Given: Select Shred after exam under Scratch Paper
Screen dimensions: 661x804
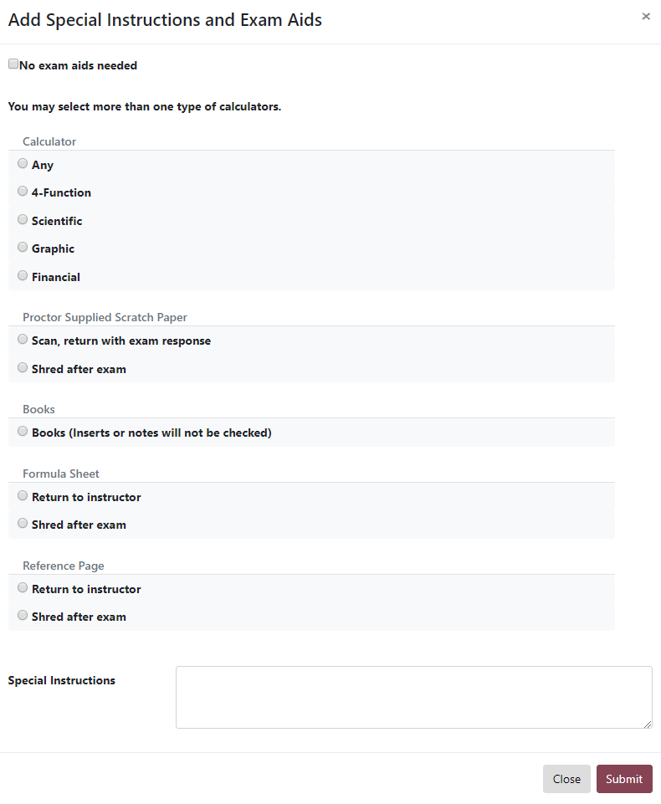Looking at the screenshot, I should [x=23, y=367].
